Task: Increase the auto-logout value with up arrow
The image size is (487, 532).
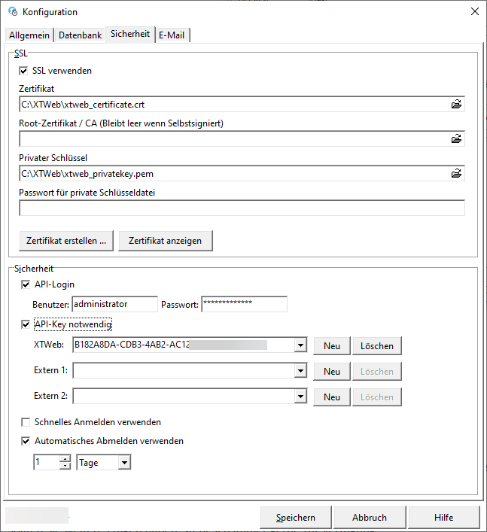Action: coord(65,459)
